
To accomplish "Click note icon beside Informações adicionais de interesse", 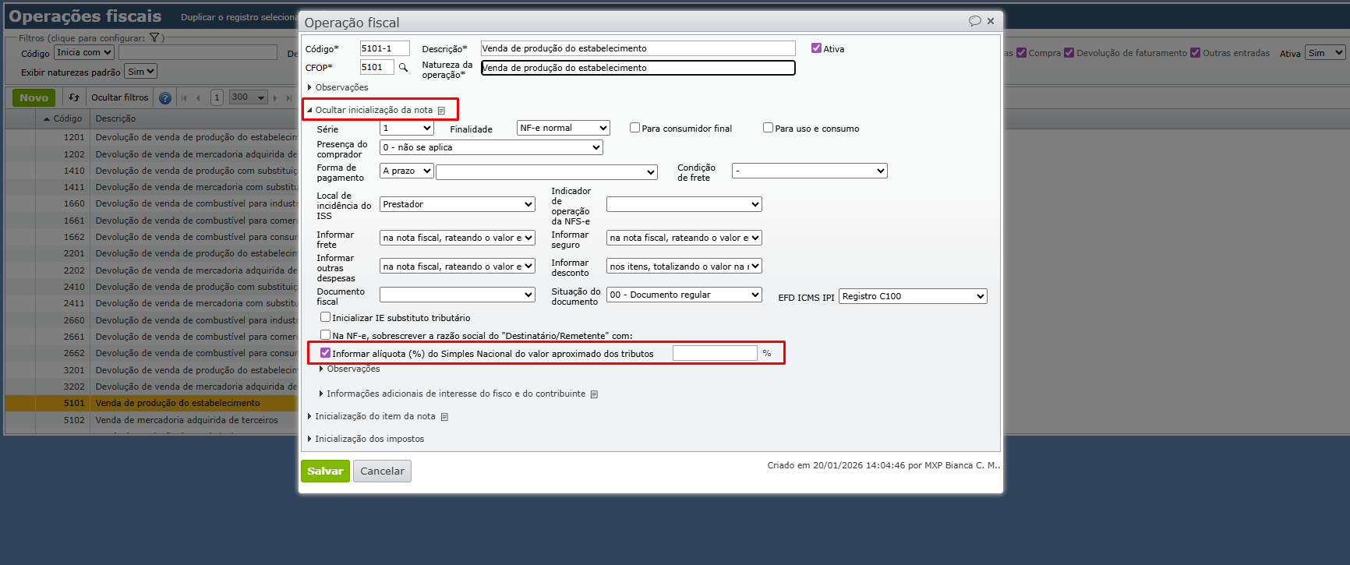I will pos(594,394).
